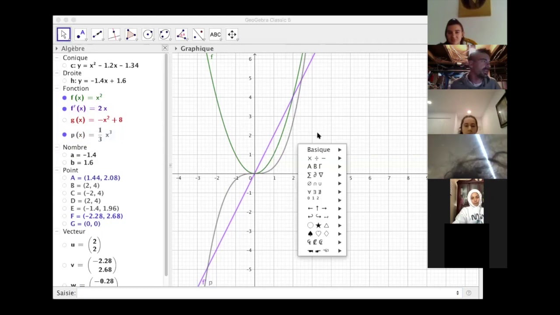Toggle visibility of point A
This screenshot has height=315, width=560.
[65, 178]
